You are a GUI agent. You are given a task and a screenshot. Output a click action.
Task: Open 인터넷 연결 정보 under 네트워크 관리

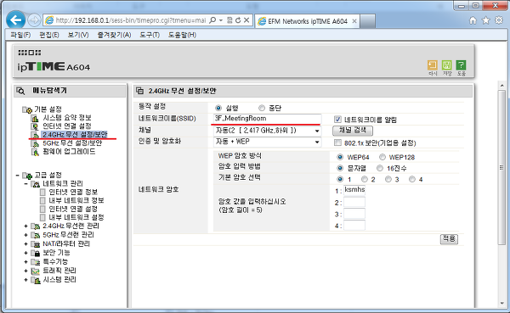click(73, 193)
